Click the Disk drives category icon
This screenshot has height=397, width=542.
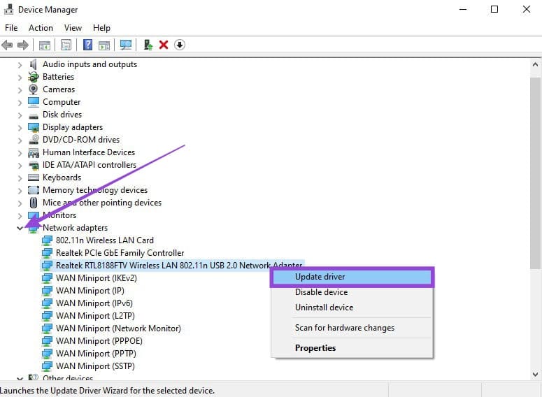(x=34, y=116)
